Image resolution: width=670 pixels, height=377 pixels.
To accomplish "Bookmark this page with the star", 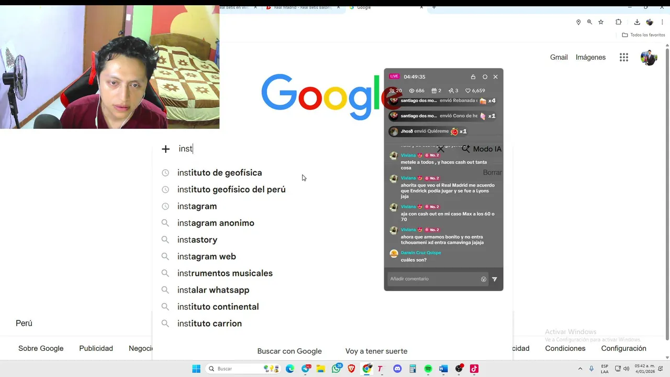I will (x=601, y=22).
